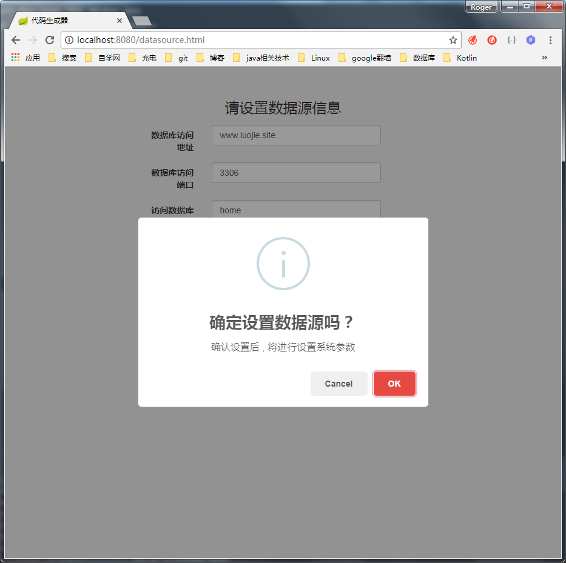The image size is (566, 563).
Task: Open the 自学网 bookmark folder
Action: pyautogui.click(x=103, y=58)
